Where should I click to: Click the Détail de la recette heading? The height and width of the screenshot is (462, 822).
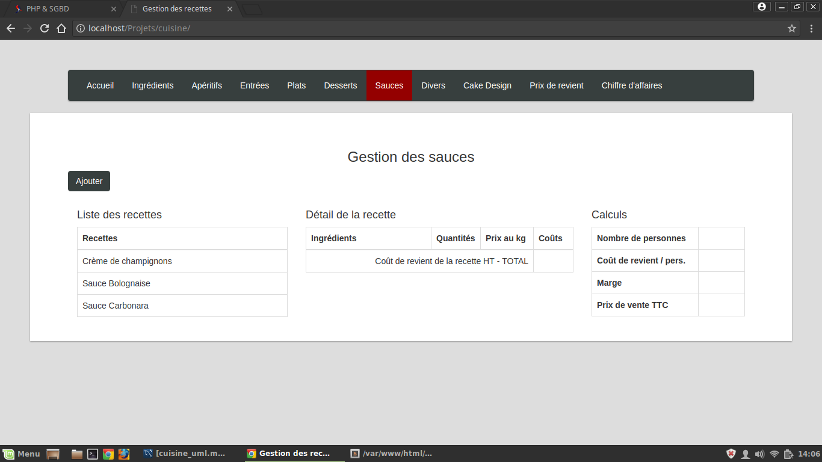pos(351,215)
